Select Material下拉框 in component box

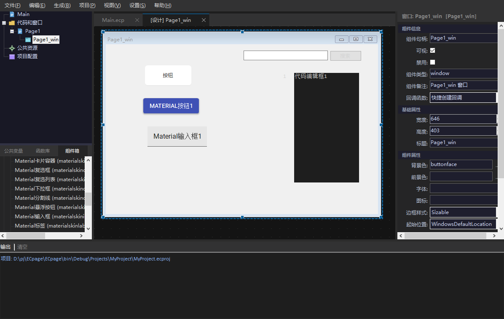pyautogui.click(x=49, y=189)
